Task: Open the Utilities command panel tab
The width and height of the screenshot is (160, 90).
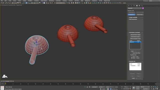Action: pyautogui.click(x=142, y=6)
